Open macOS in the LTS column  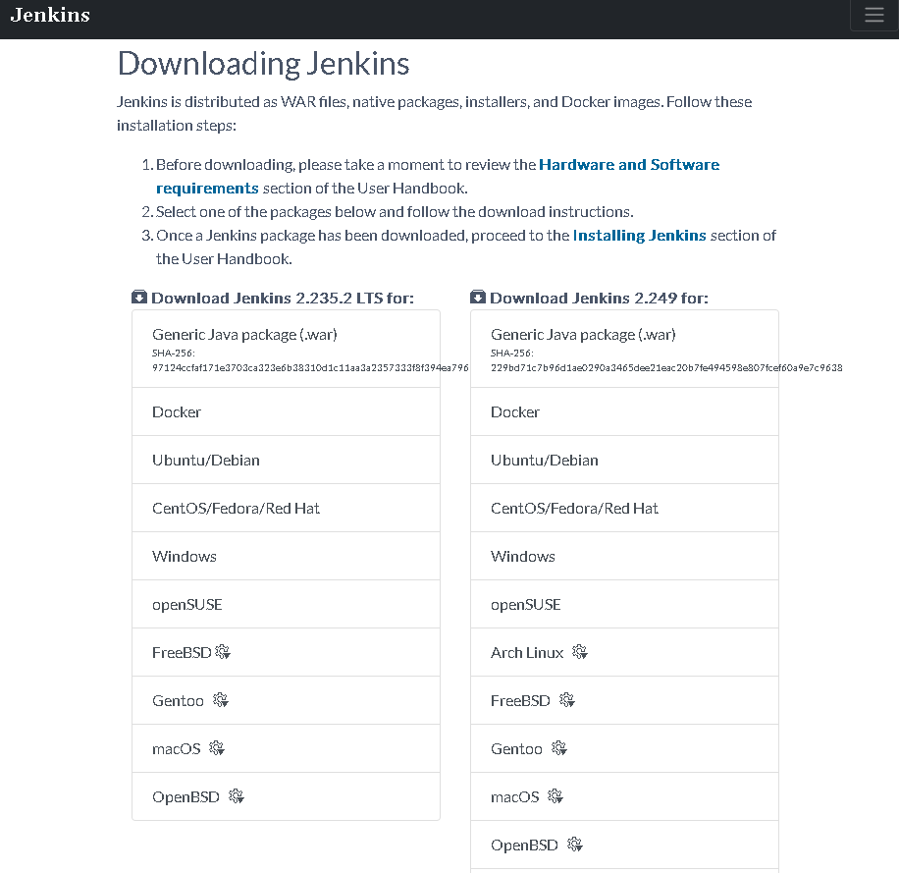287,749
